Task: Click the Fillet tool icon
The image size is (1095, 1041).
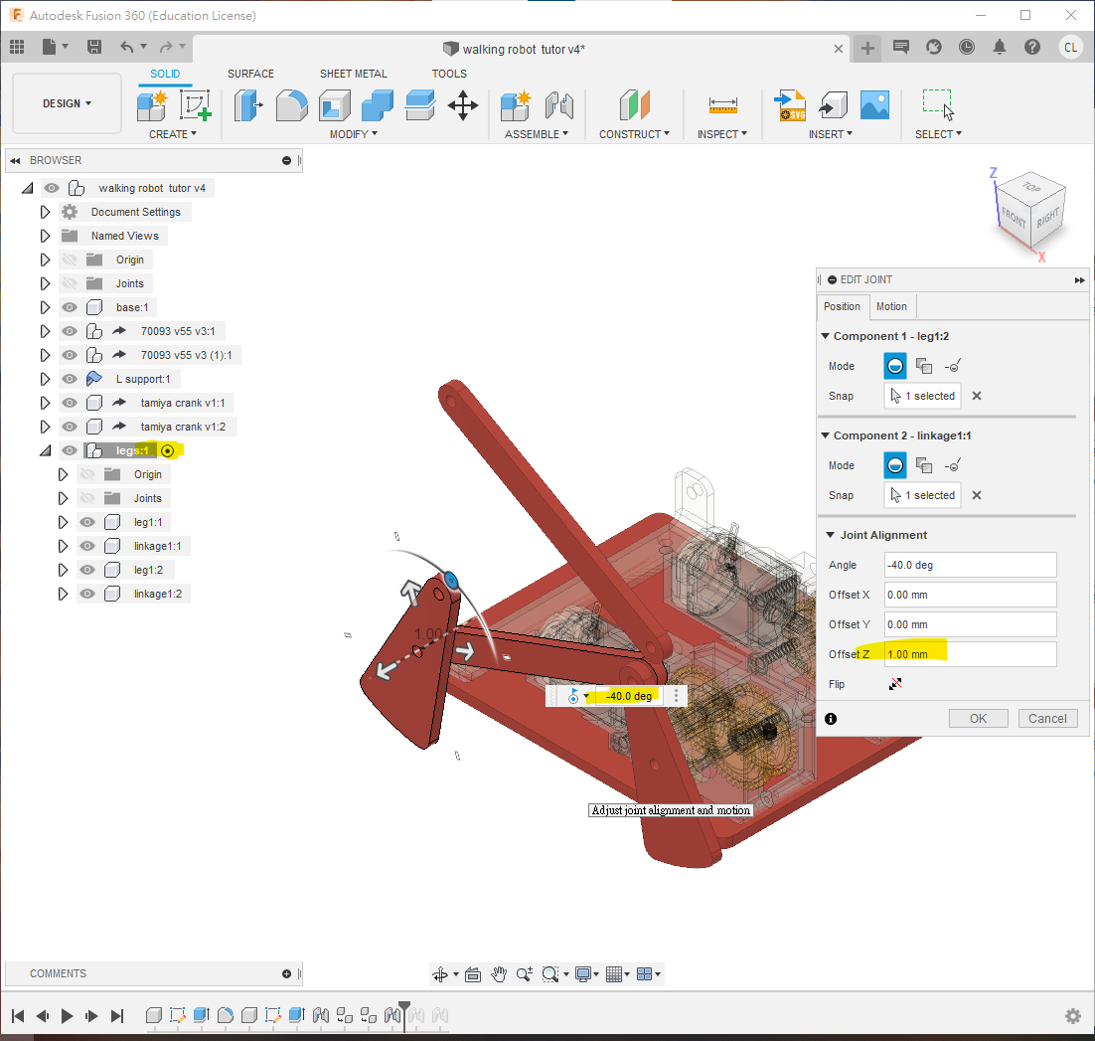Action: tap(291, 105)
